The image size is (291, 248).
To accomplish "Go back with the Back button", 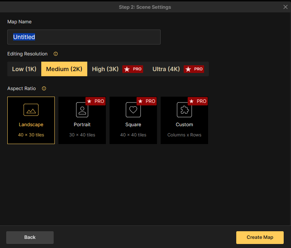I will [x=30, y=237].
